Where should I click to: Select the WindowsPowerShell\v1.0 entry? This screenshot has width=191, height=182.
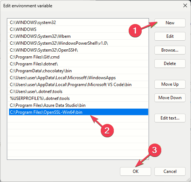[x=78, y=43]
